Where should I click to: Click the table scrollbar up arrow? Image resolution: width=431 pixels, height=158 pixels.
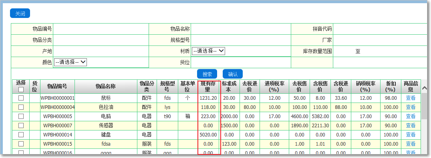[x=425, y=88]
